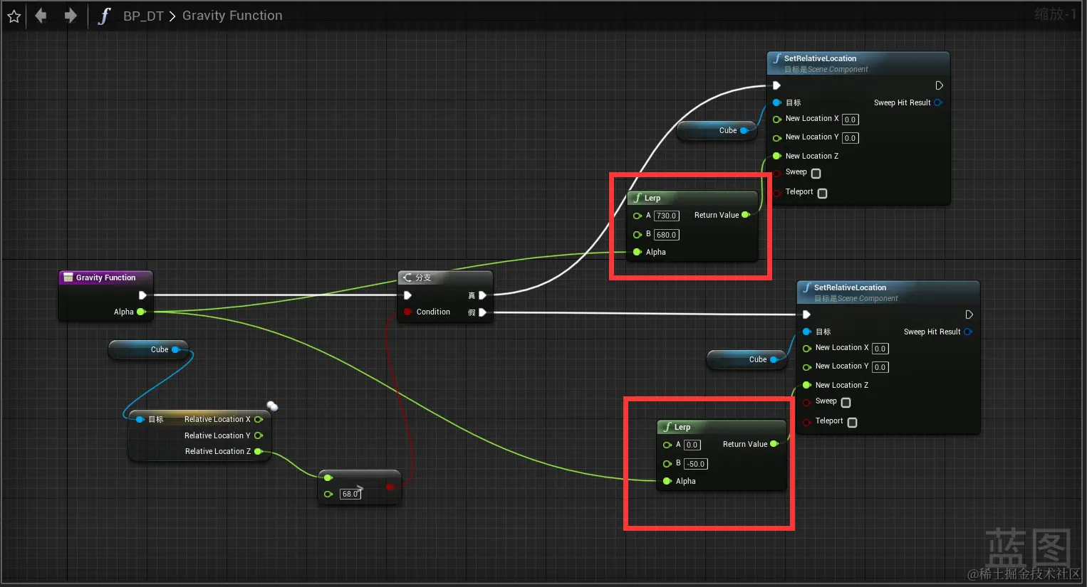Click the function f icon beside BP_DT

coord(104,16)
